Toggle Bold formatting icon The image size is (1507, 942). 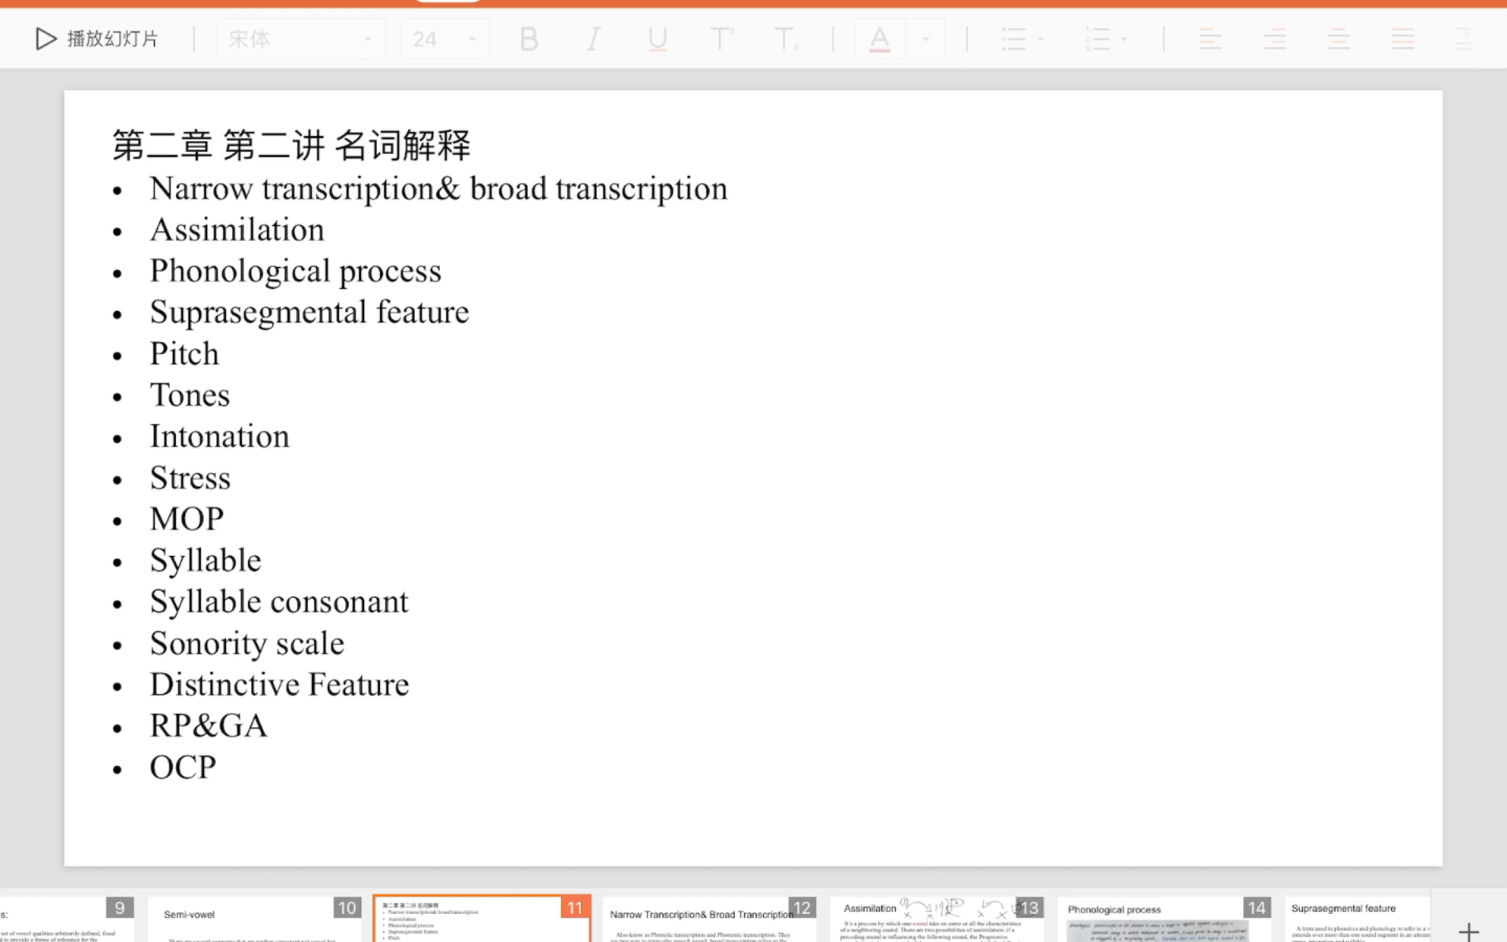point(529,39)
